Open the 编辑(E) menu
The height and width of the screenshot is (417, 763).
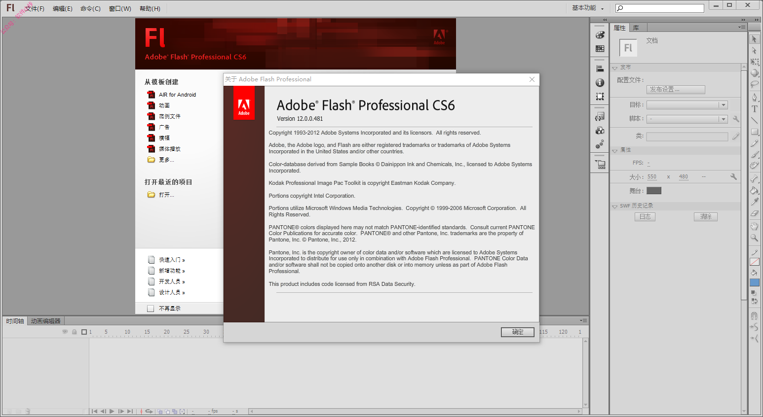[x=62, y=8]
